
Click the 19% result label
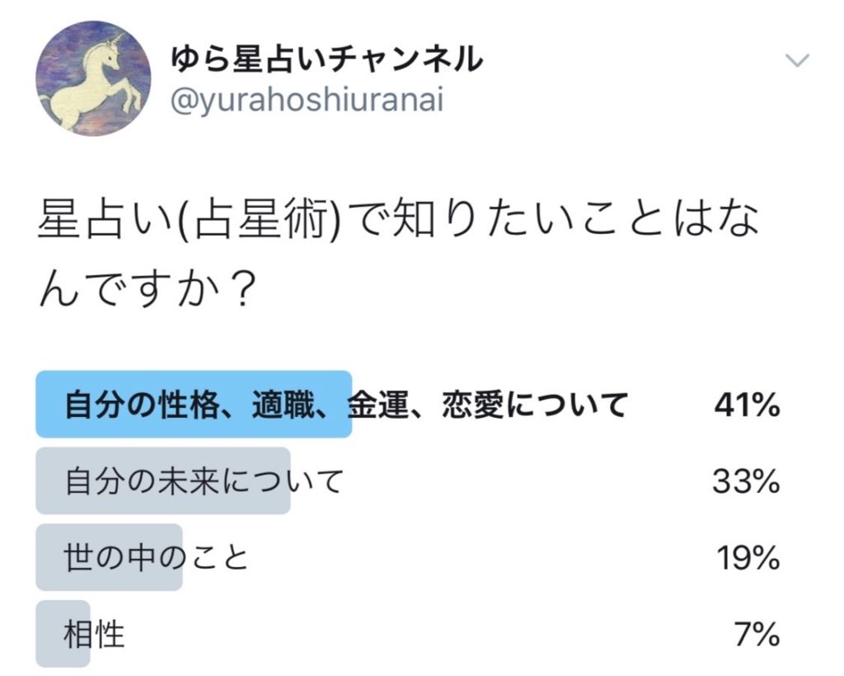[x=748, y=557]
